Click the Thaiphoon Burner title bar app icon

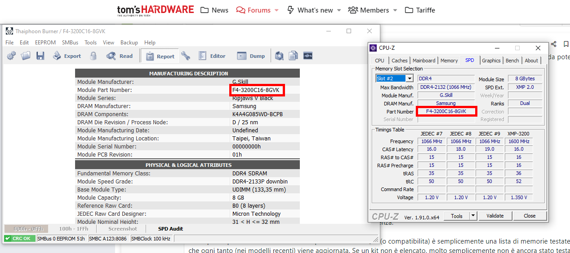pos(9,31)
